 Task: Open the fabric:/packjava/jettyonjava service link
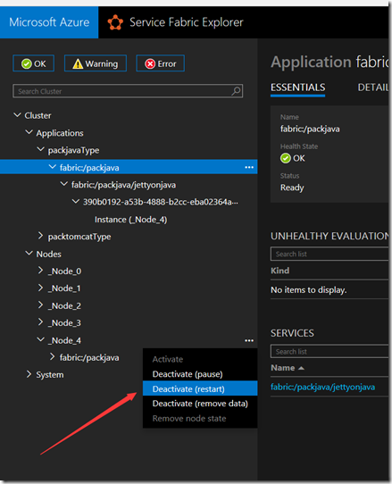(323, 387)
